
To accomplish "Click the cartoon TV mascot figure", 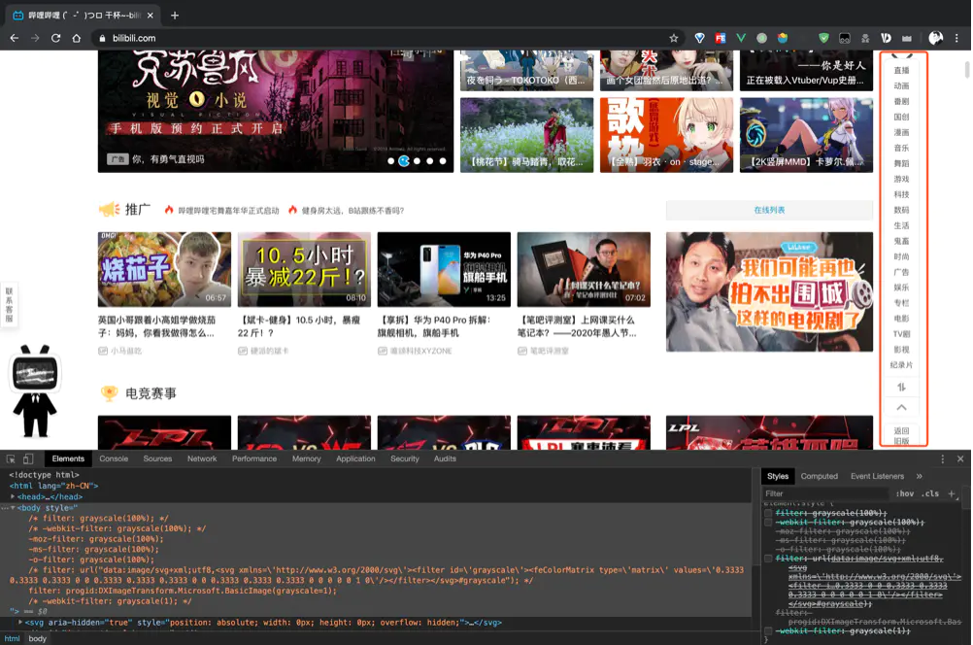I will click(x=35, y=391).
